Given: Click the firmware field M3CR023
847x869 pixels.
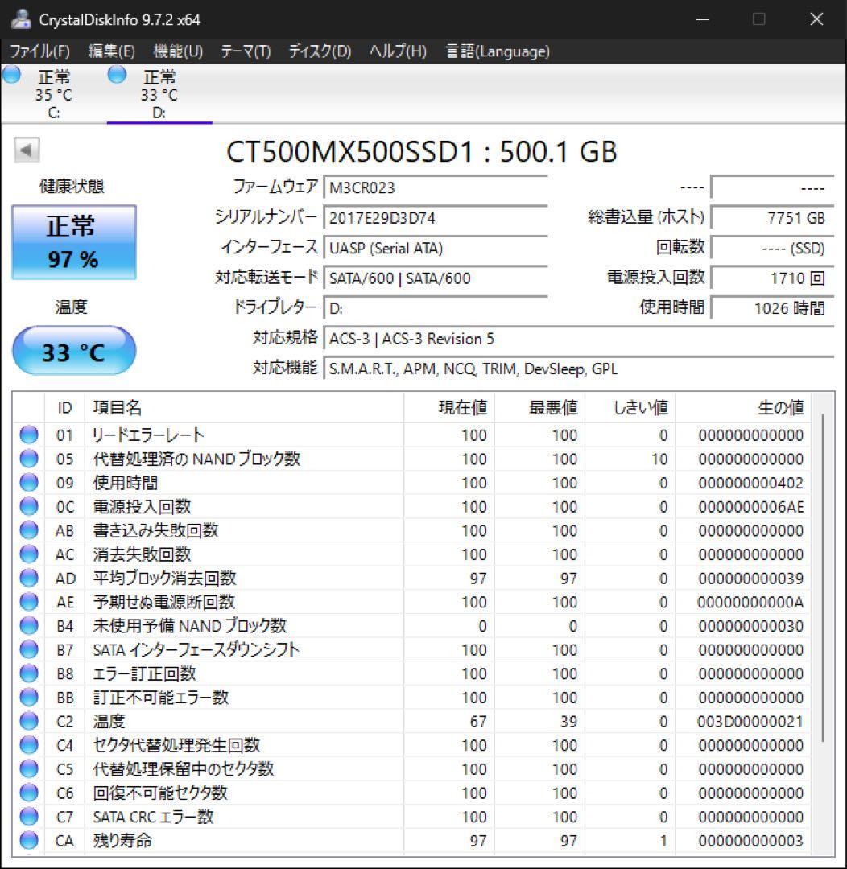Looking at the screenshot, I should tap(436, 187).
